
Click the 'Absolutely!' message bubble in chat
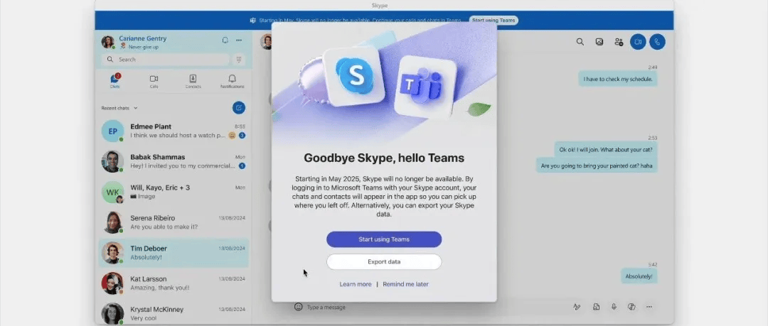click(639, 276)
